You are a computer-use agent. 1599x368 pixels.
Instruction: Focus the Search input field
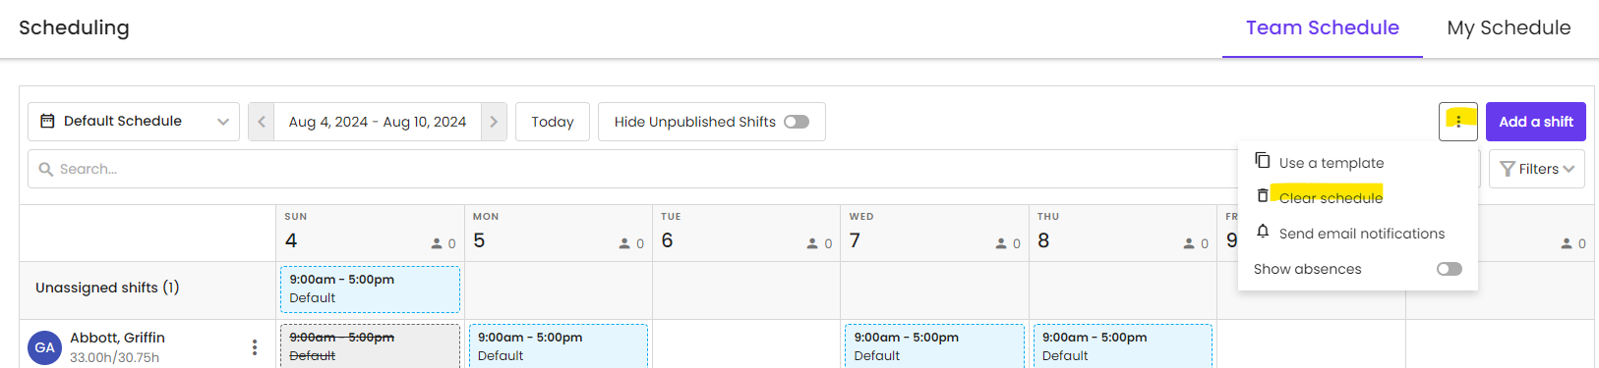point(629,169)
